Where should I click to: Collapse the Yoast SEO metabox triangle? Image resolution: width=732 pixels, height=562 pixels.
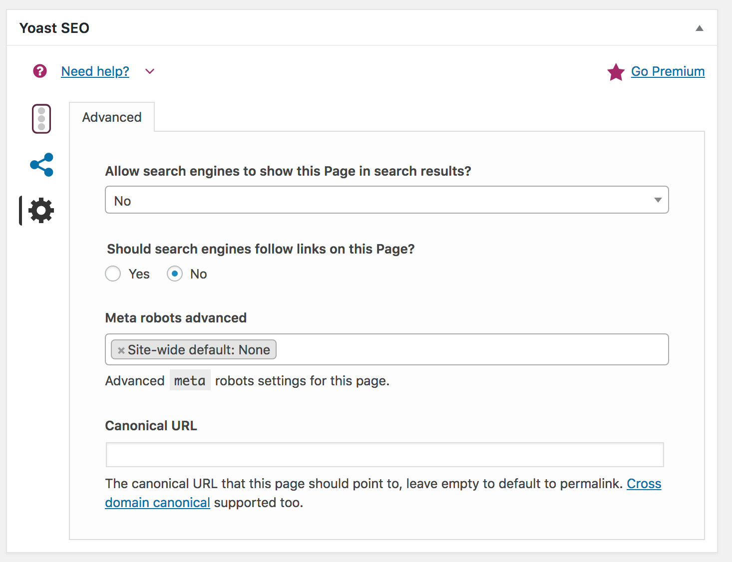700,28
